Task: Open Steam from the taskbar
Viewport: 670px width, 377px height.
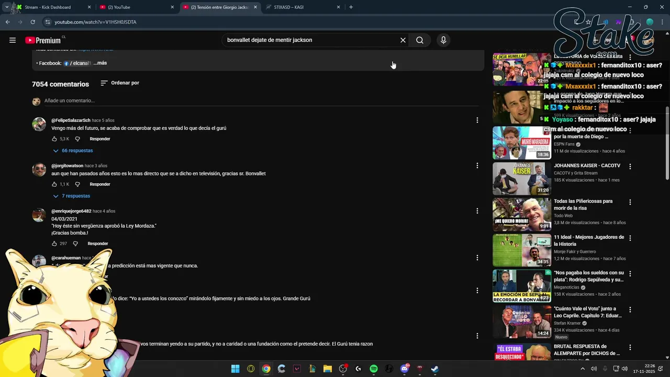Action: coord(435,369)
